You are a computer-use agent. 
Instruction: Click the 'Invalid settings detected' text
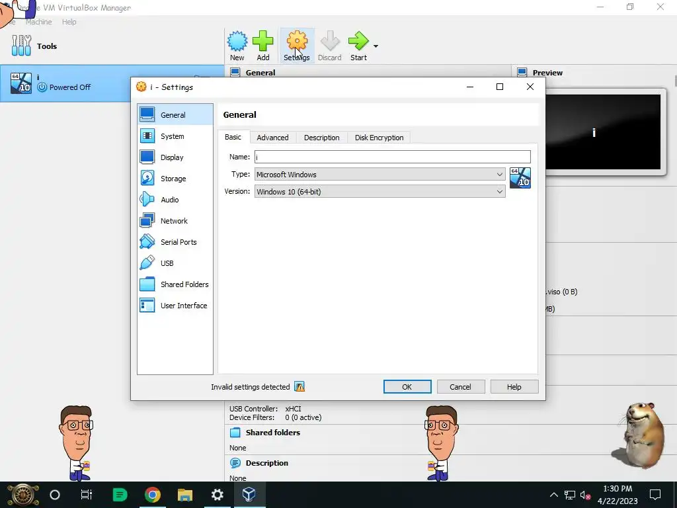251,386
